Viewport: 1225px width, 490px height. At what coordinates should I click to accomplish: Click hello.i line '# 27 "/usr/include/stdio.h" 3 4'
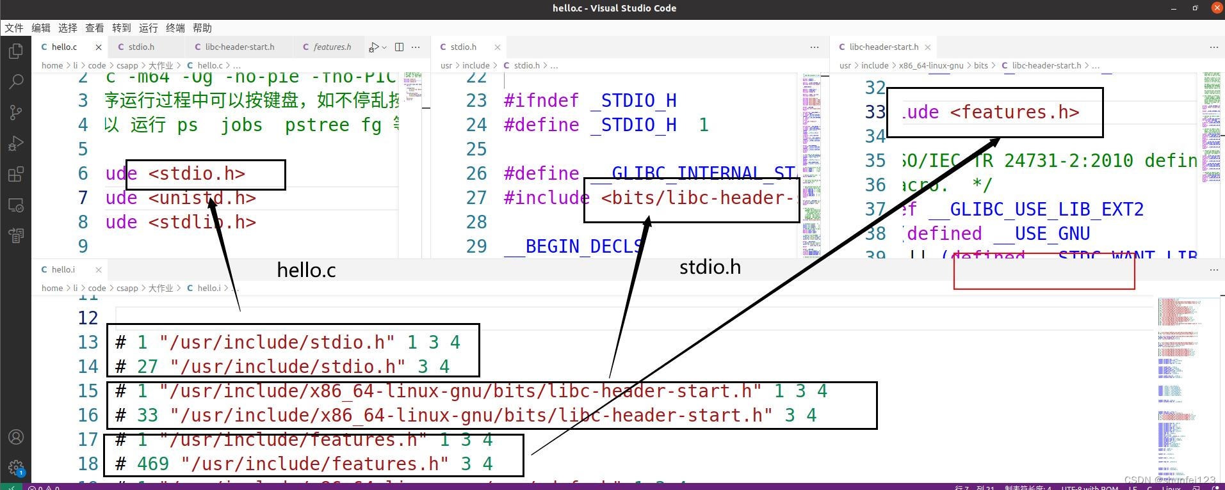tap(282, 367)
